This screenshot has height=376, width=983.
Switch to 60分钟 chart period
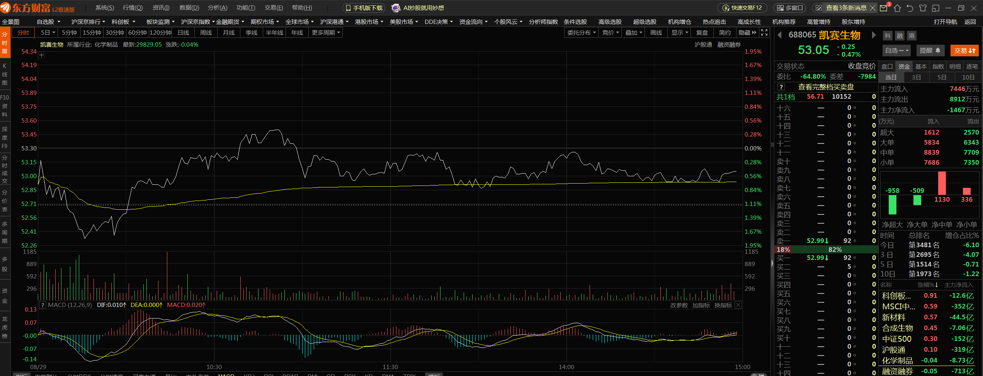[x=138, y=33]
